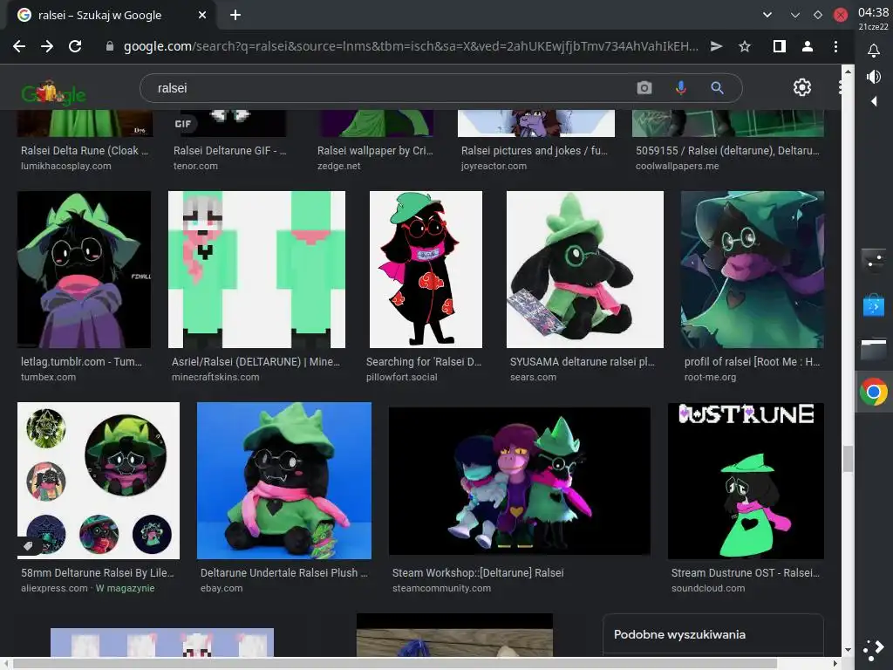Bookmark this page with star icon
Image resolution: width=893 pixels, height=670 pixels.
point(745,47)
